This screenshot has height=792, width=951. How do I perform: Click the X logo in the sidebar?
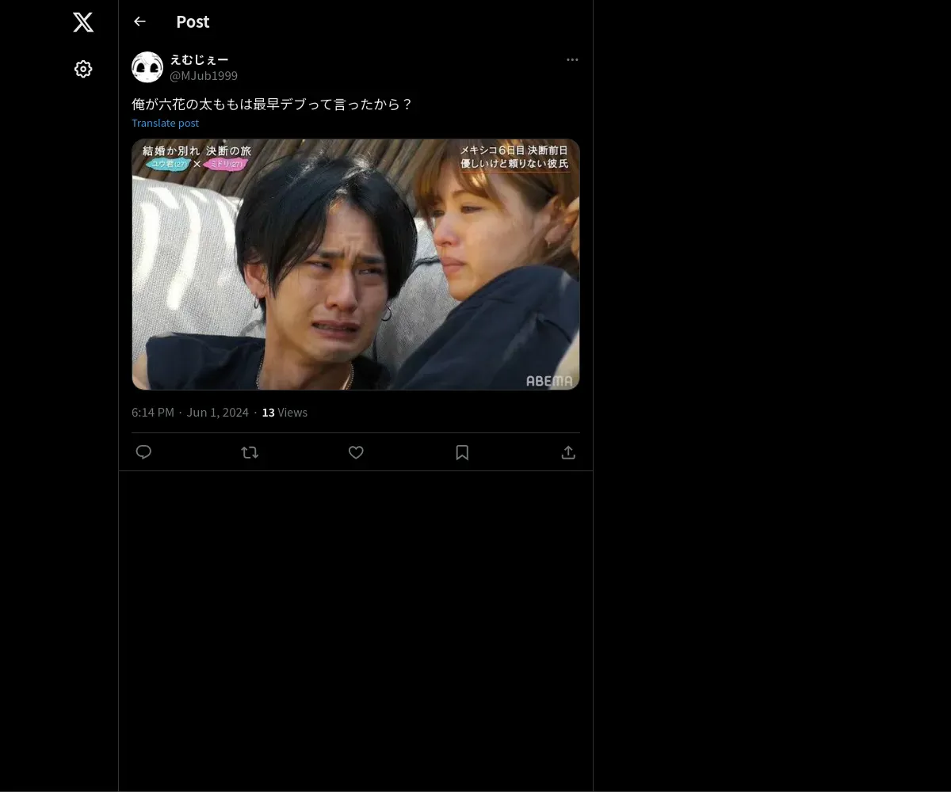tap(83, 22)
